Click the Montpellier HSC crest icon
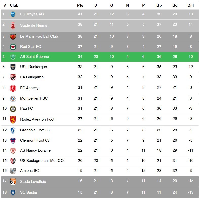The image size is (199, 198). pyautogui.click(x=13, y=98)
